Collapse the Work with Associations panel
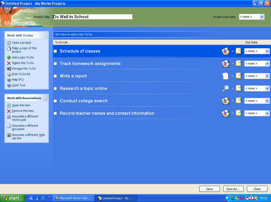The height and width of the screenshot is (202, 271). [x=44, y=98]
